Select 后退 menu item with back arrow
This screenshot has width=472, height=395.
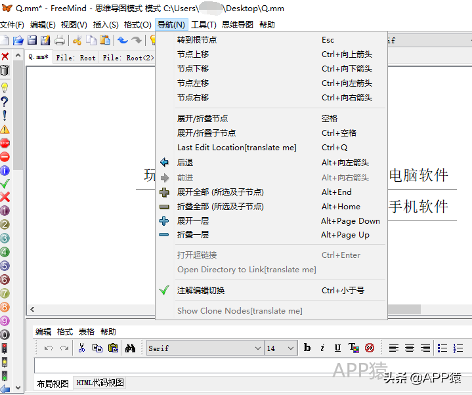pyautogui.click(x=271, y=163)
